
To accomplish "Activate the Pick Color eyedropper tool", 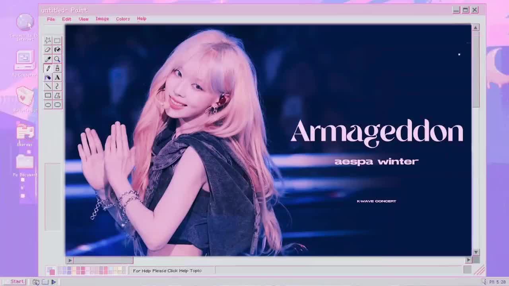I will [48, 59].
